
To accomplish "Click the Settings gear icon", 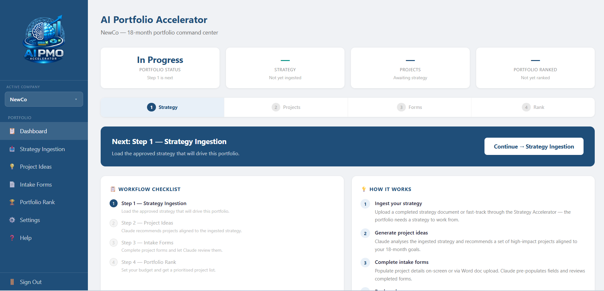I will 12,220.
